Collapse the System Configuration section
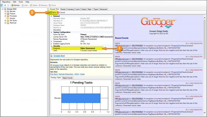Screen dimensions: 207x117 coord(51,32)
